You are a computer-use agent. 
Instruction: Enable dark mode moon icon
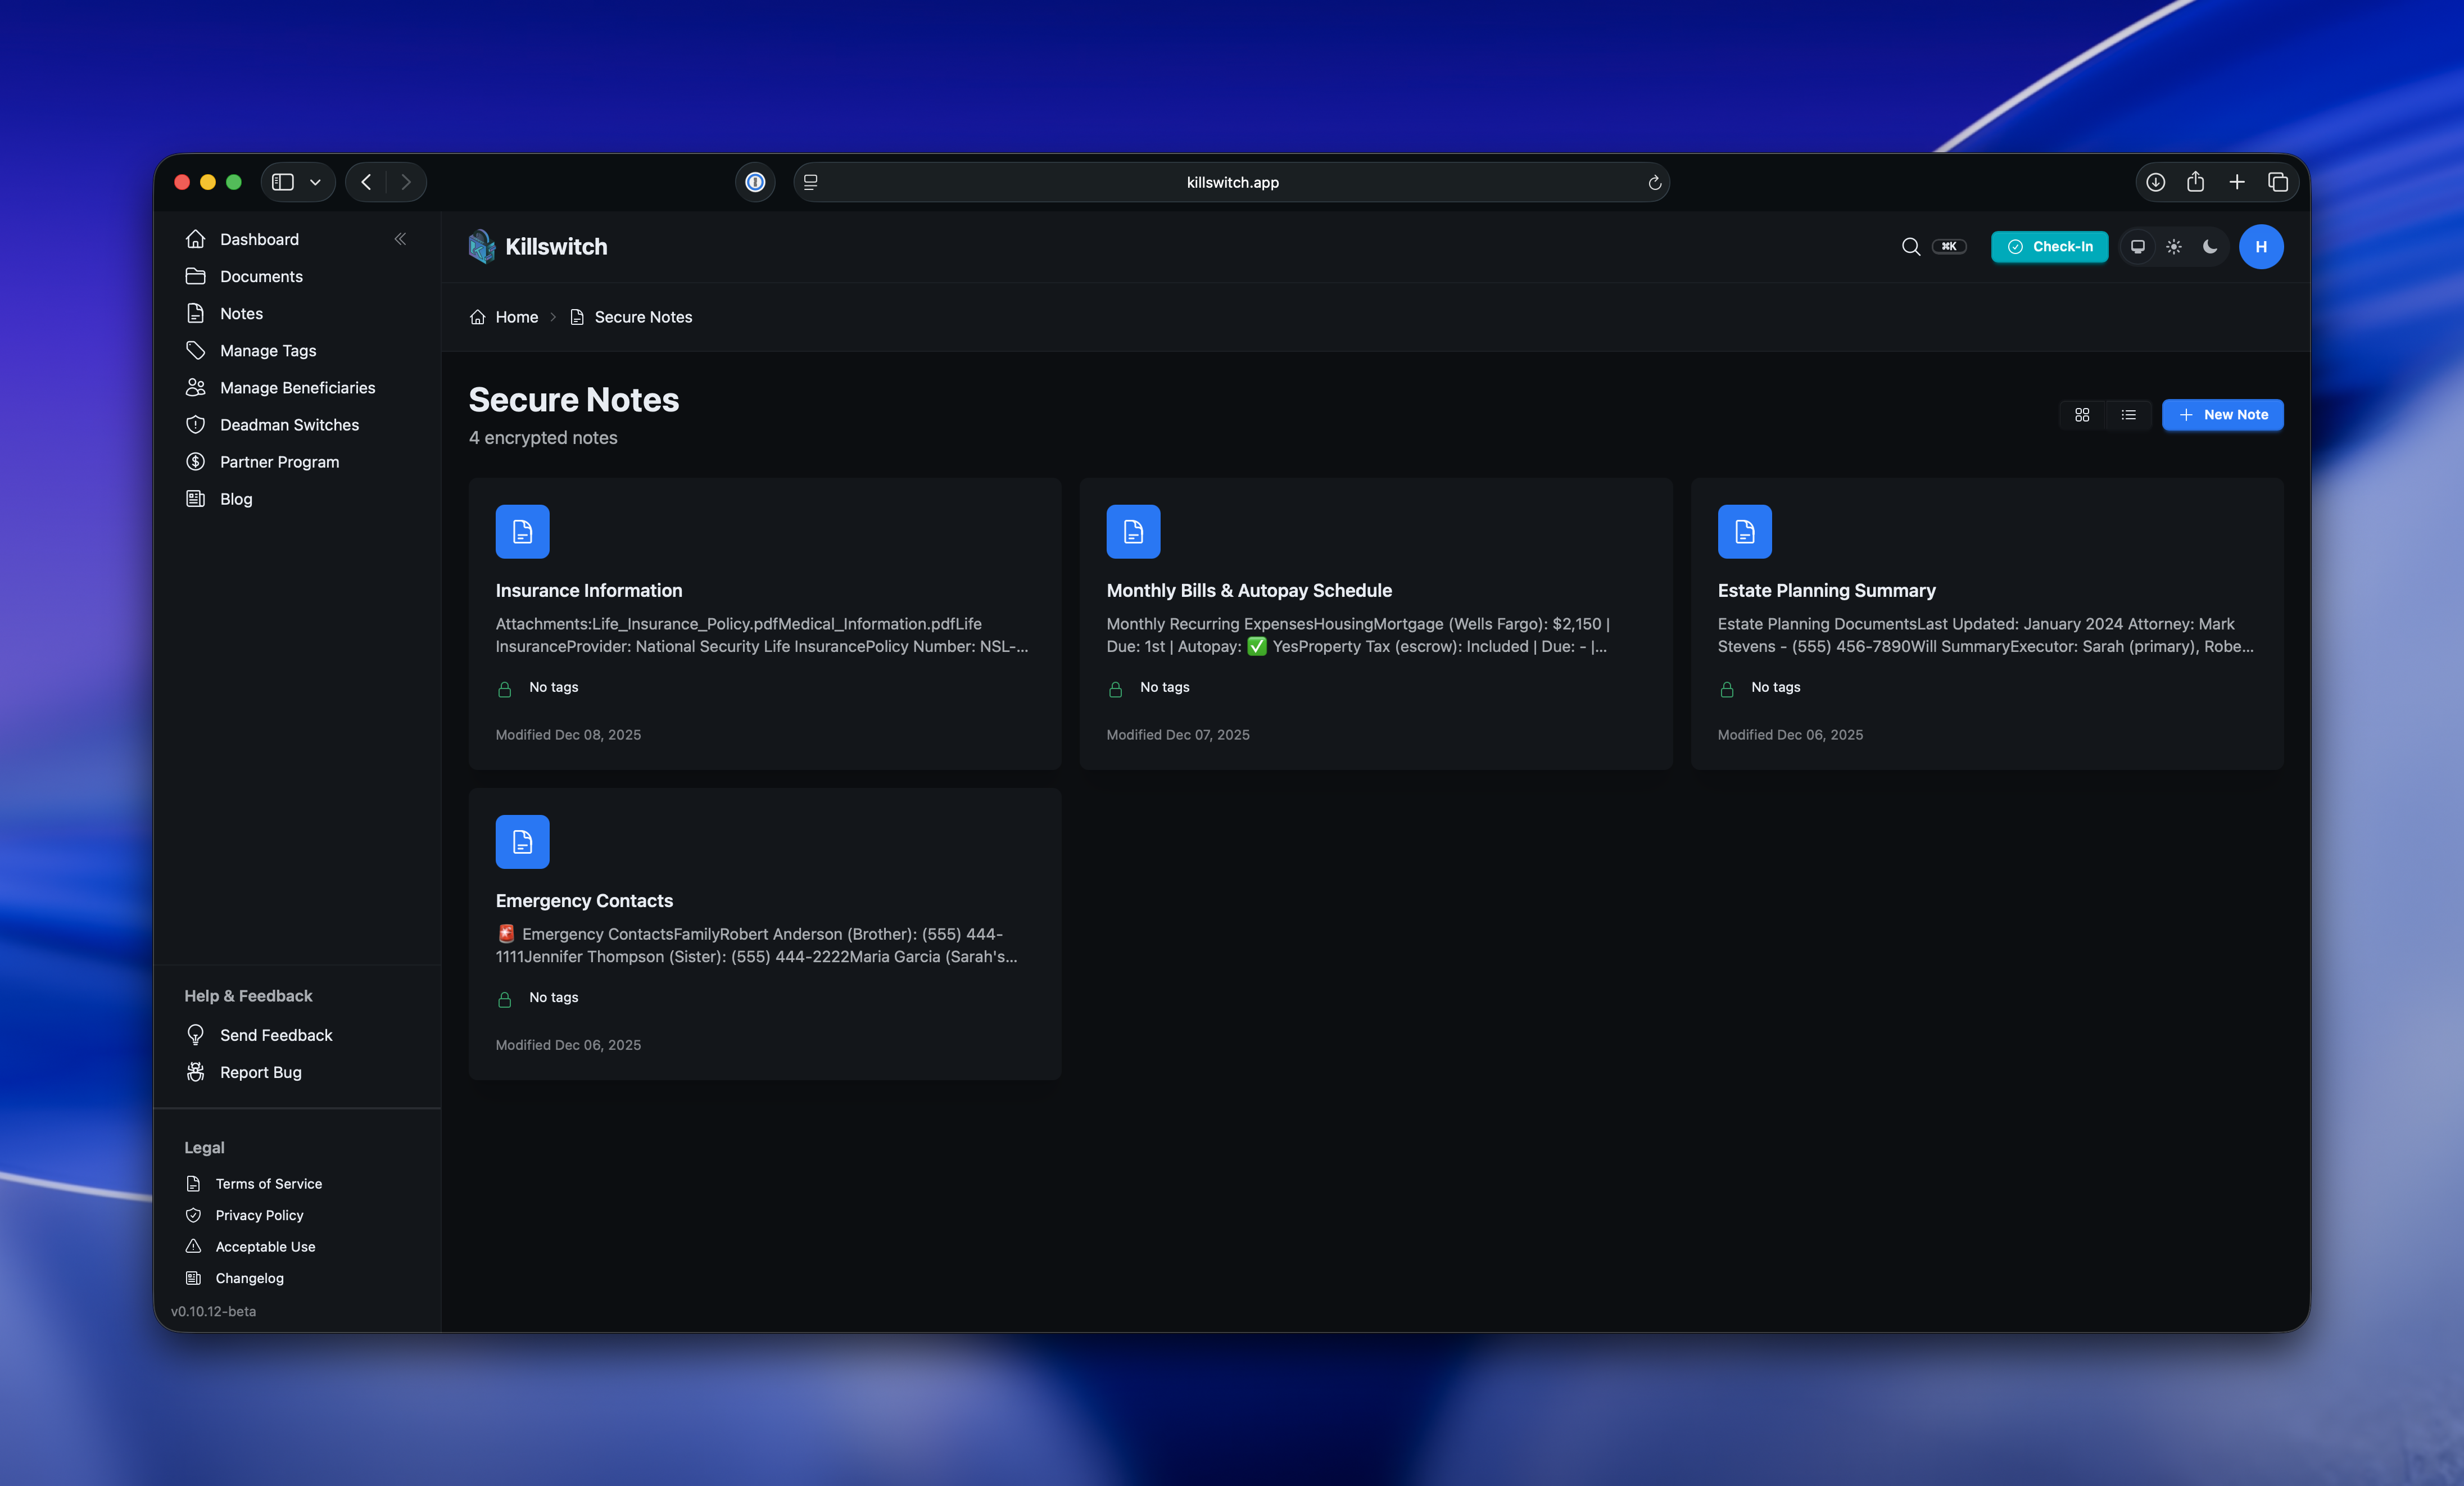click(2210, 247)
